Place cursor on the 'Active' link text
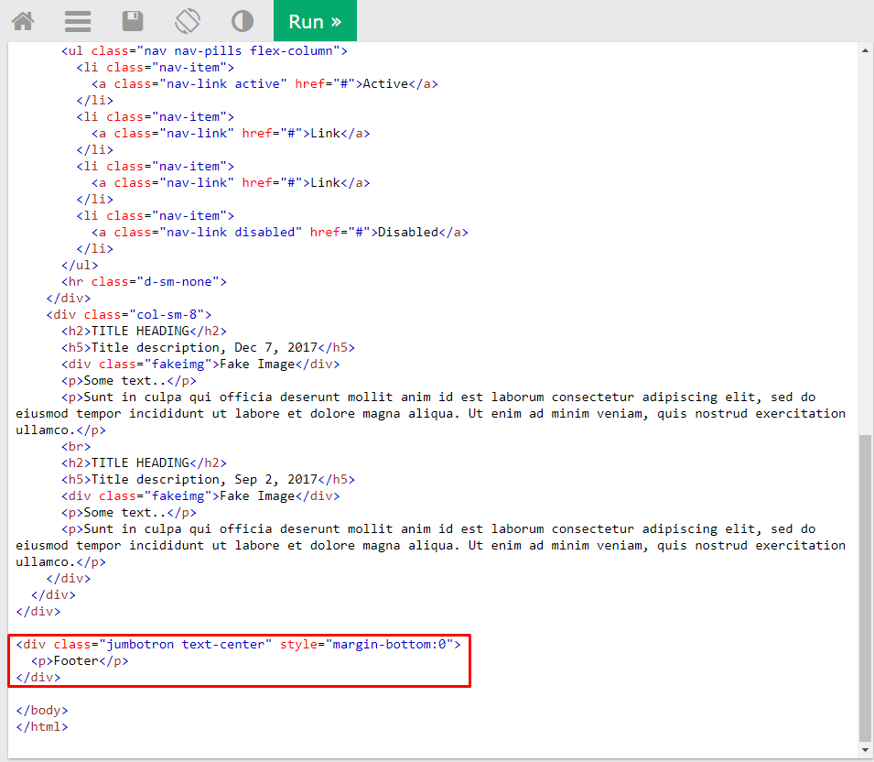The image size is (874, 762). [385, 83]
